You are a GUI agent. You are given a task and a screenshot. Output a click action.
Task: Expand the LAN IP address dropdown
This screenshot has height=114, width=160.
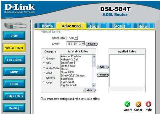pyautogui.click(x=83, y=44)
